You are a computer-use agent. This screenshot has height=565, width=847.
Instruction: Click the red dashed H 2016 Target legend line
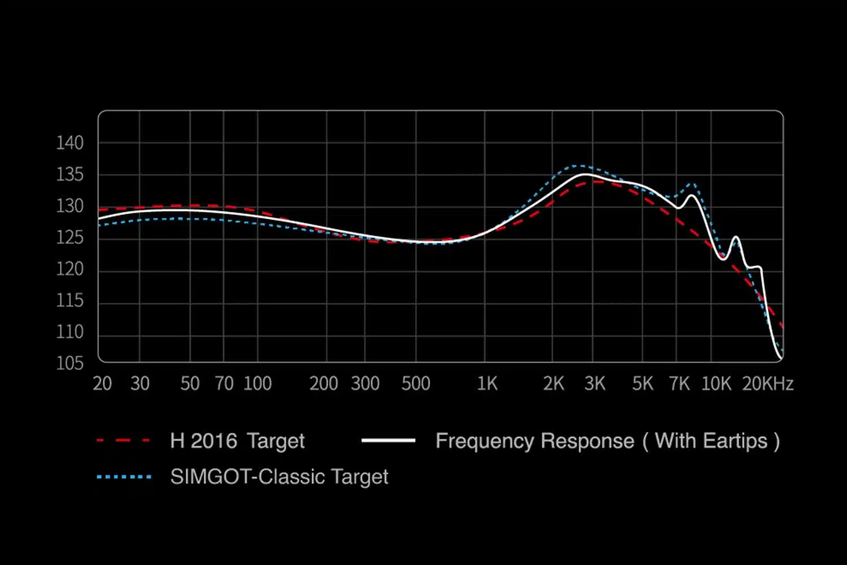[x=124, y=441]
